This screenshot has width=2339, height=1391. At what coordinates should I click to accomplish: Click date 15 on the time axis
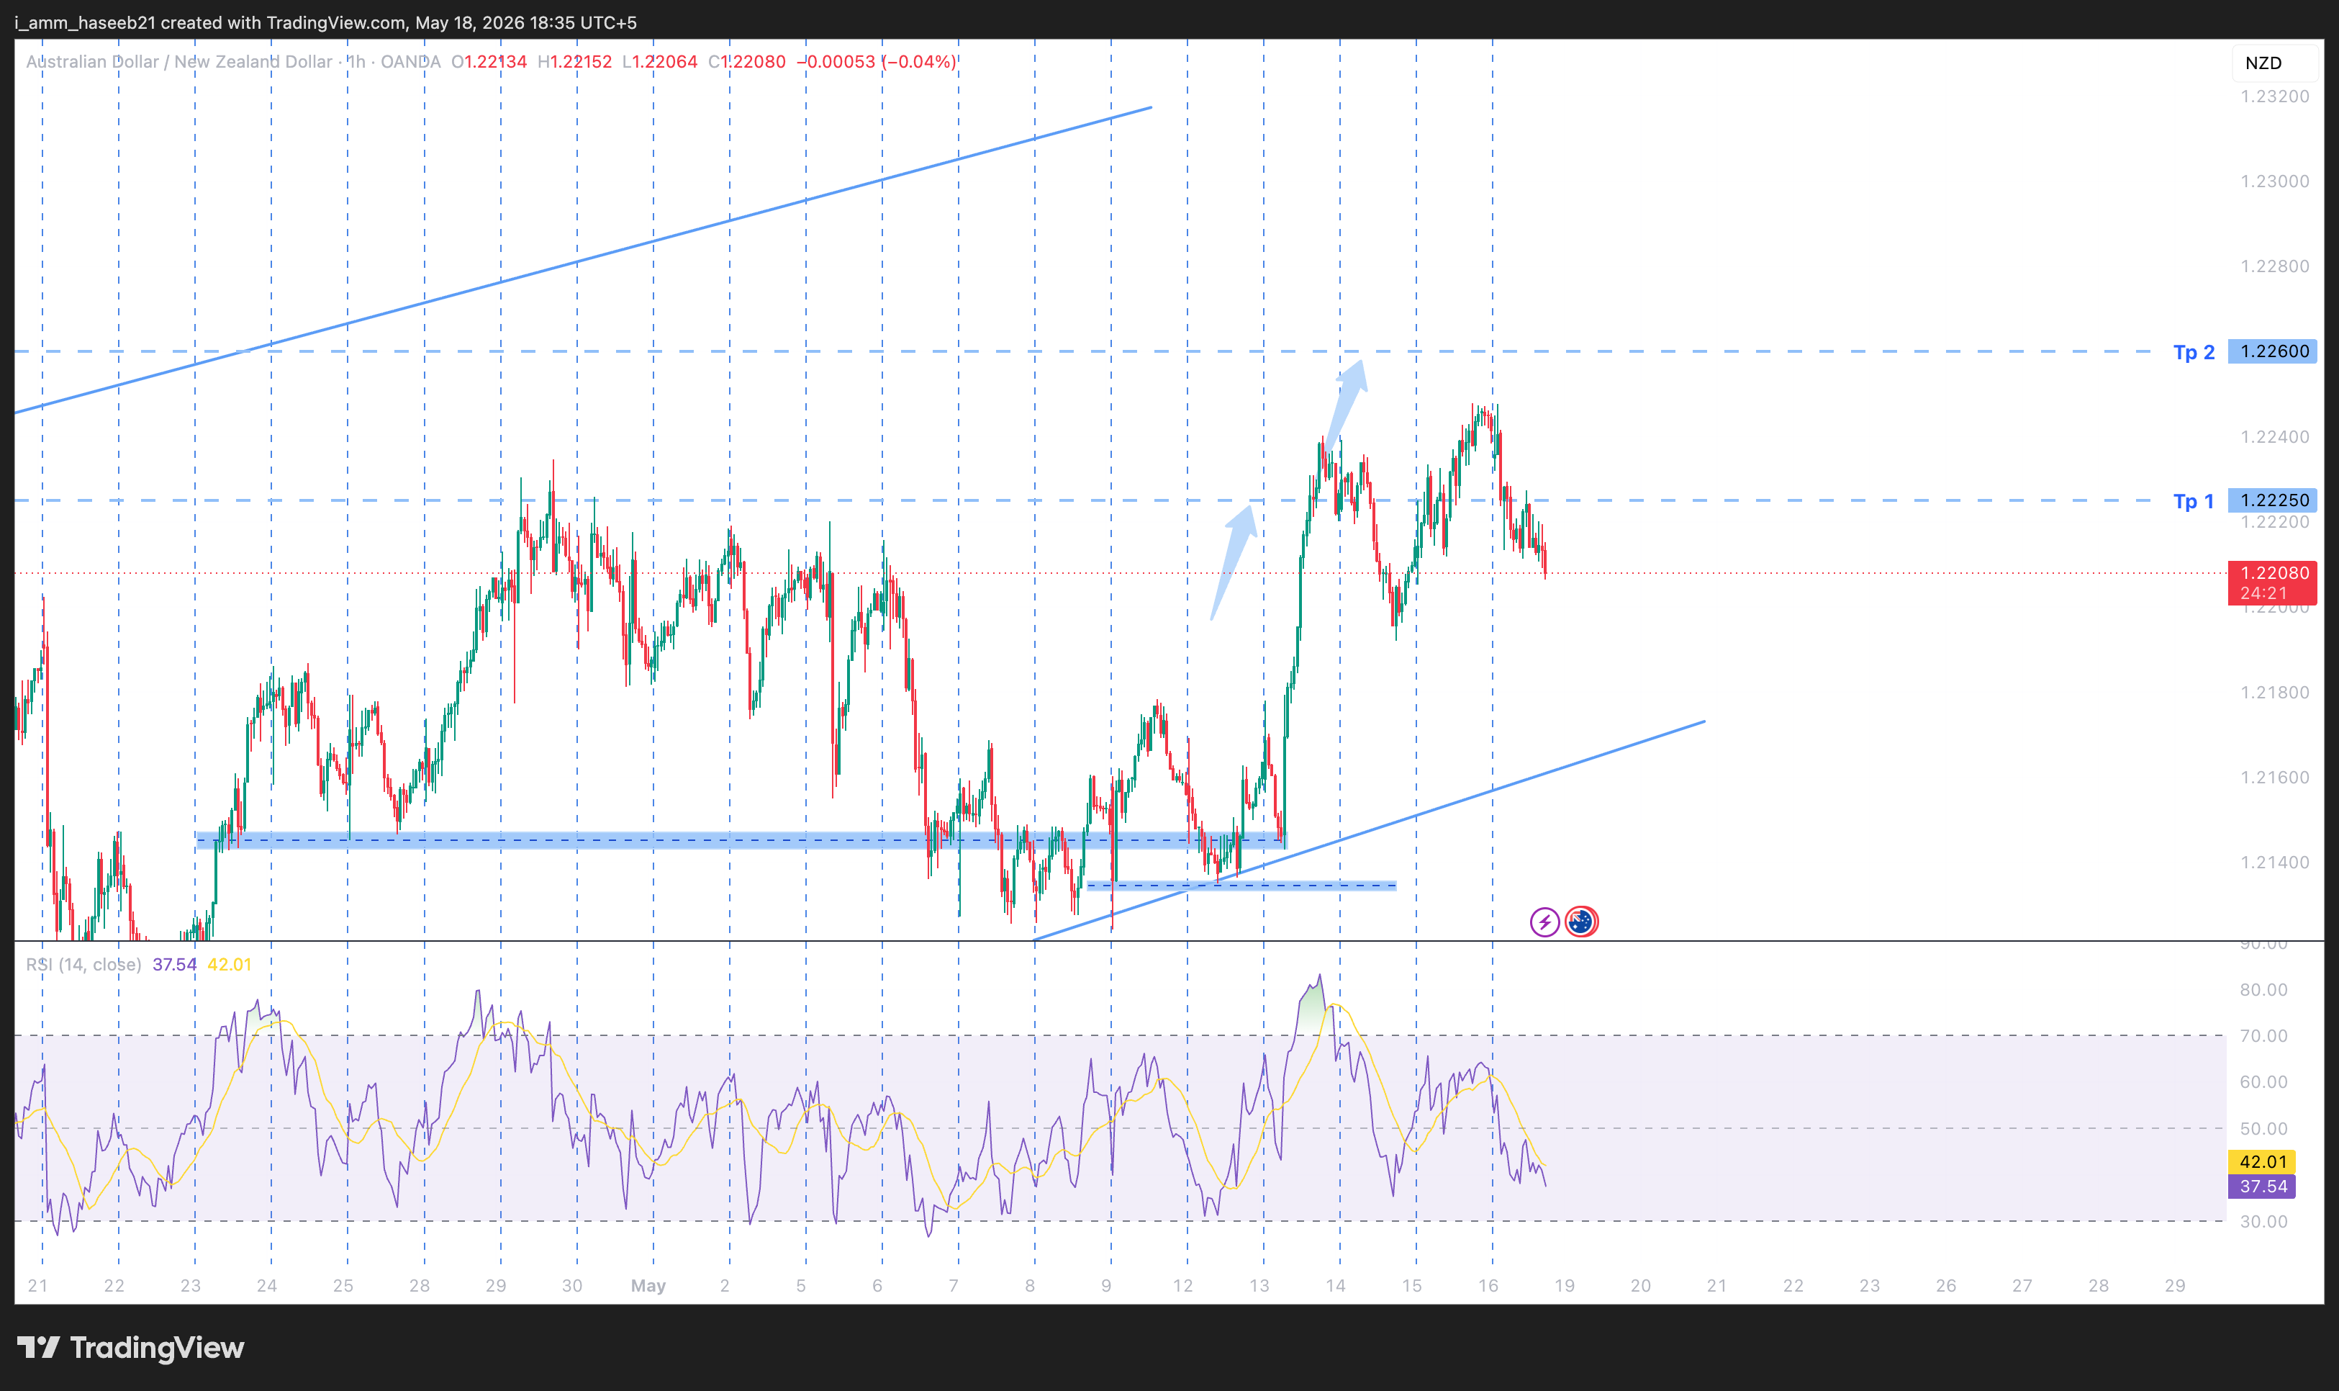[1411, 1286]
